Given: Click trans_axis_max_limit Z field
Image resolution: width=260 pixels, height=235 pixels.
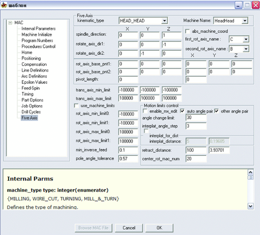Looking at the screenshot, I should coord(172,98).
